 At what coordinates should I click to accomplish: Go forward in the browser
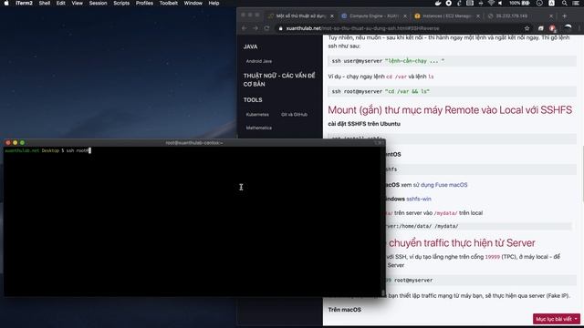click(x=255, y=28)
